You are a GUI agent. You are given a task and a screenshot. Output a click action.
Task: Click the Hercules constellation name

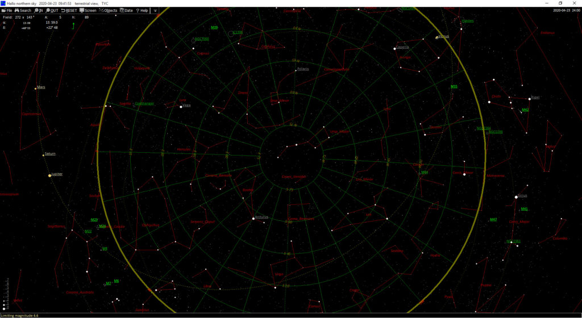[184, 149]
